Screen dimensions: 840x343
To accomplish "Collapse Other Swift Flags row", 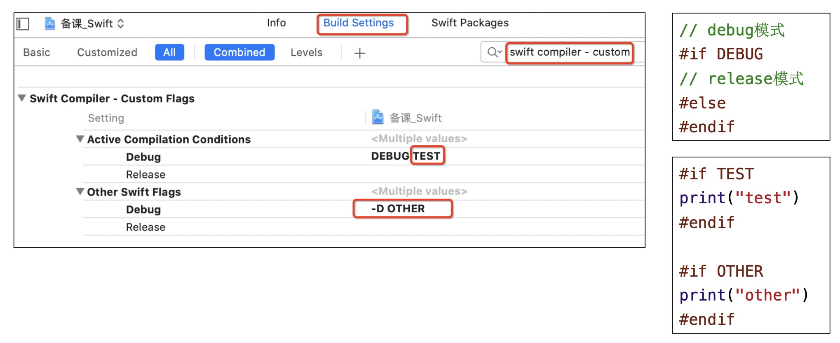I will (x=80, y=192).
